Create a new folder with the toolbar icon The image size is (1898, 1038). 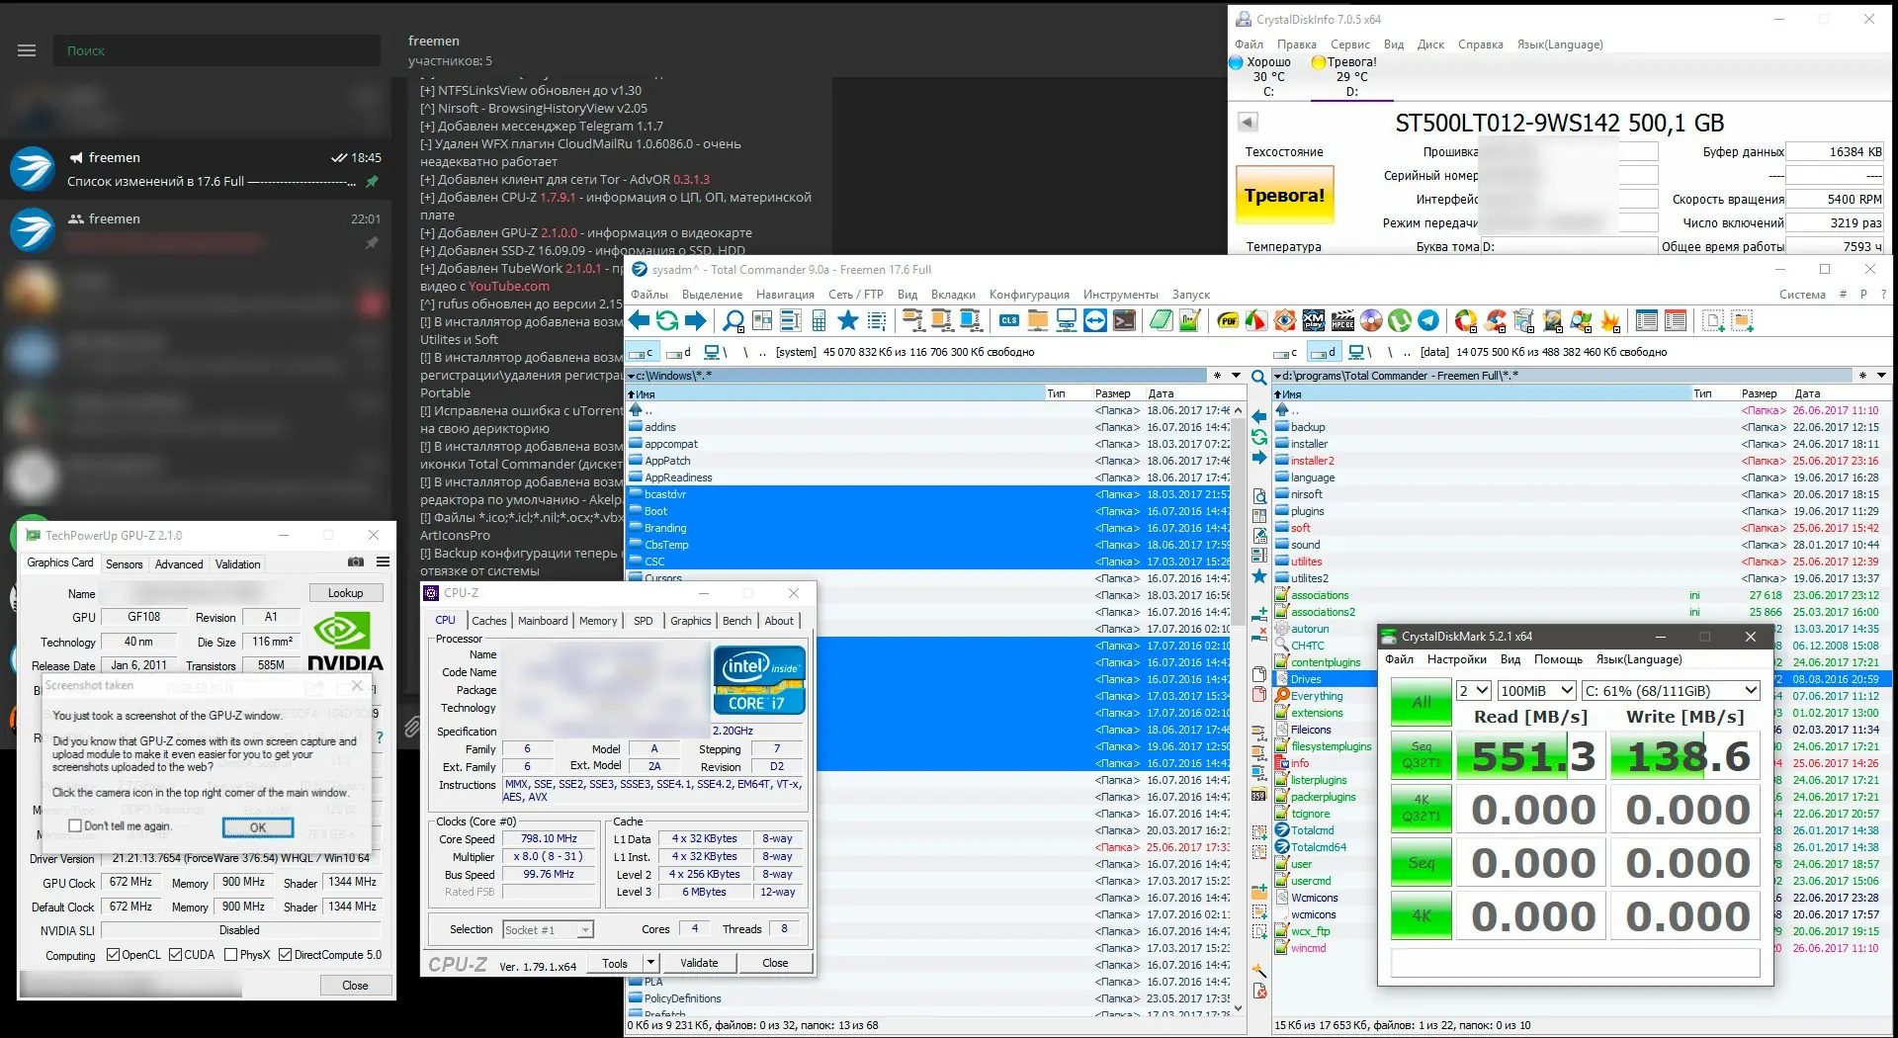[x=1742, y=320]
